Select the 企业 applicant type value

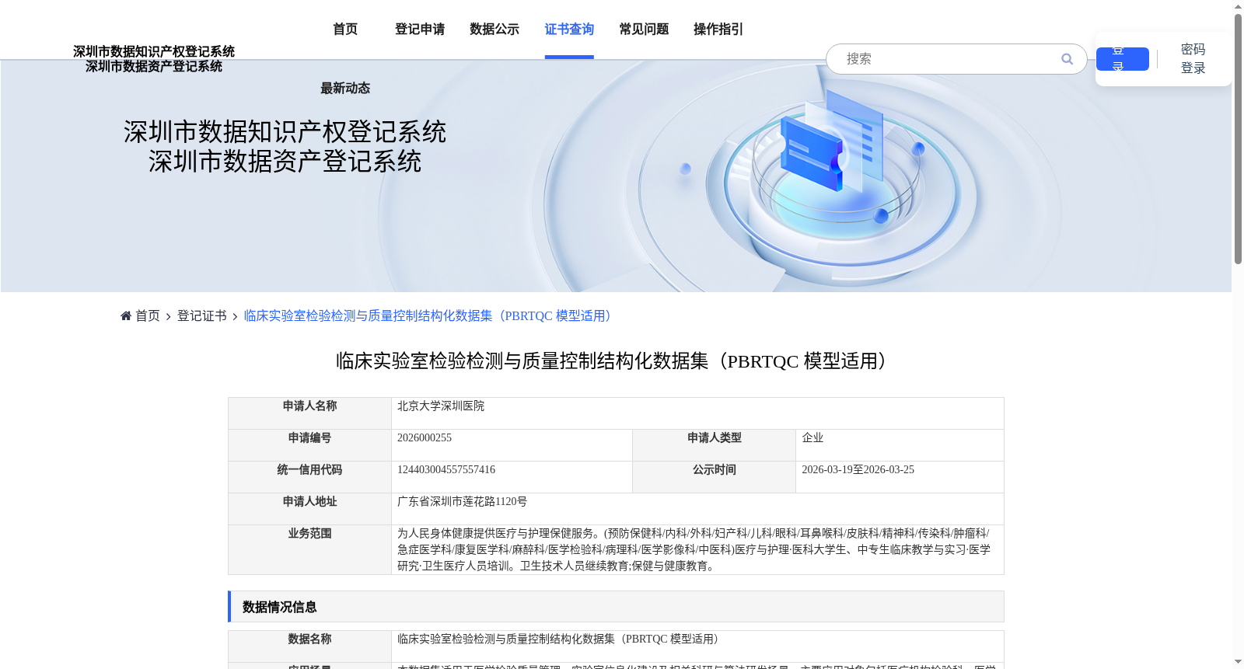click(812, 438)
